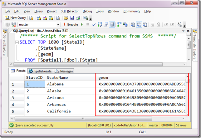The image size is (201, 138).
Task: Collapse the SELECT statement outline block
Action: [x=17, y=42]
